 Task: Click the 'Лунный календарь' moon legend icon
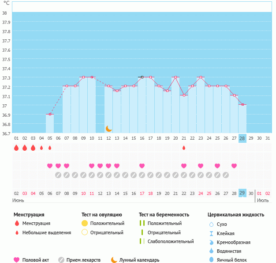(114, 260)
